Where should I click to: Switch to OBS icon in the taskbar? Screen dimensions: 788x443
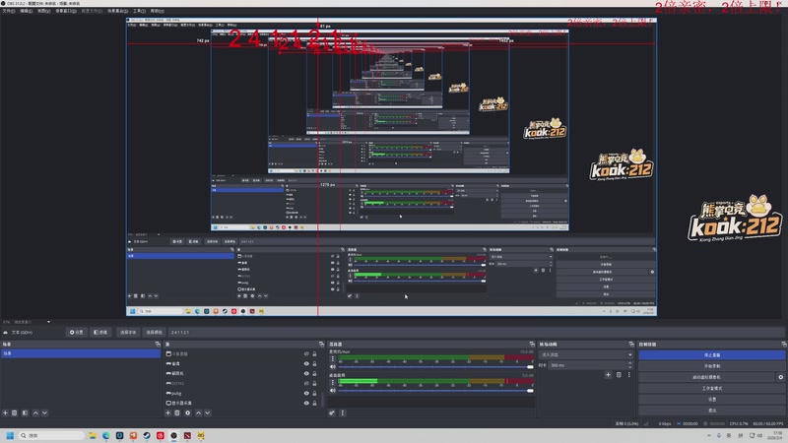174,435
